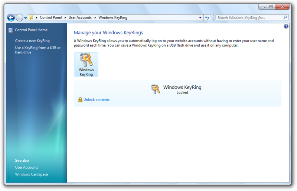
Task: Click Unlock contents link
Action: pos(97,100)
